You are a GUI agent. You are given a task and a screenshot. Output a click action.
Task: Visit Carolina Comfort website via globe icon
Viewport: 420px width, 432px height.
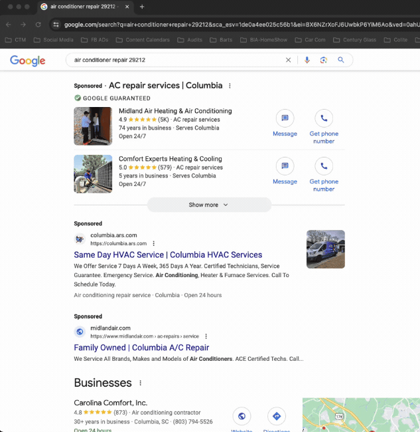[x=242, y=416]
